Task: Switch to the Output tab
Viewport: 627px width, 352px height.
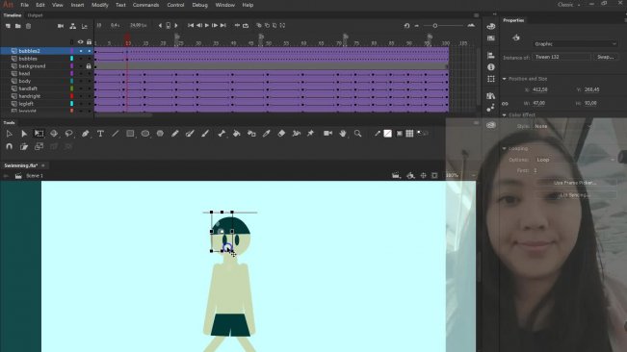Action: pyautogui.click(x=35, y=15)
